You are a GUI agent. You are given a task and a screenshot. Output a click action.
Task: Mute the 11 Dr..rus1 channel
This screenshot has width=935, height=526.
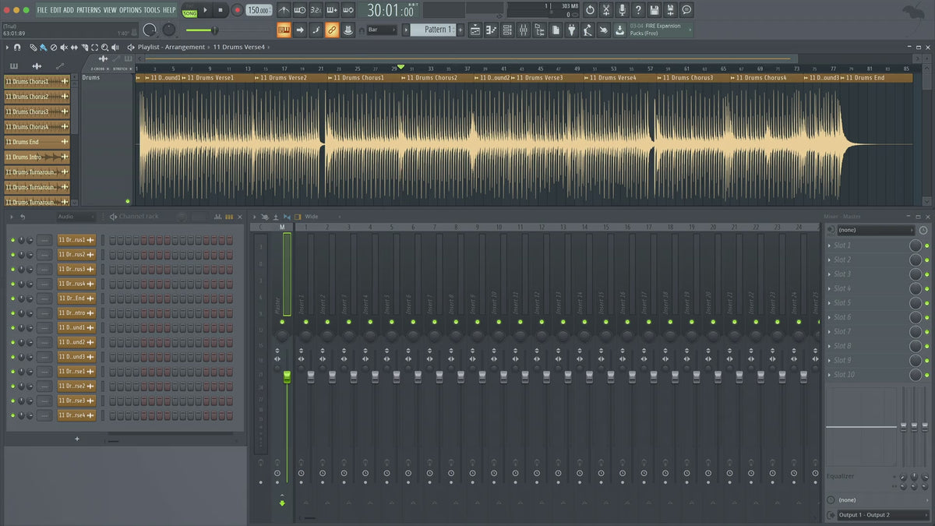pos(12,240)
